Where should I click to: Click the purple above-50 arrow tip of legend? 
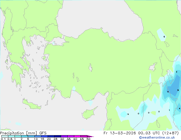pyautogui.click(x=90, y=136)
